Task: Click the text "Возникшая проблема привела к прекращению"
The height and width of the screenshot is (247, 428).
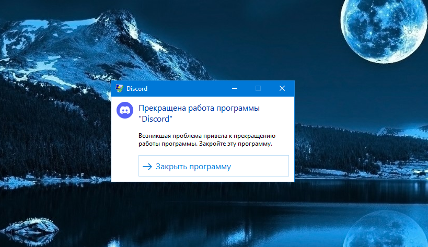Action: (x=207, y=136)
